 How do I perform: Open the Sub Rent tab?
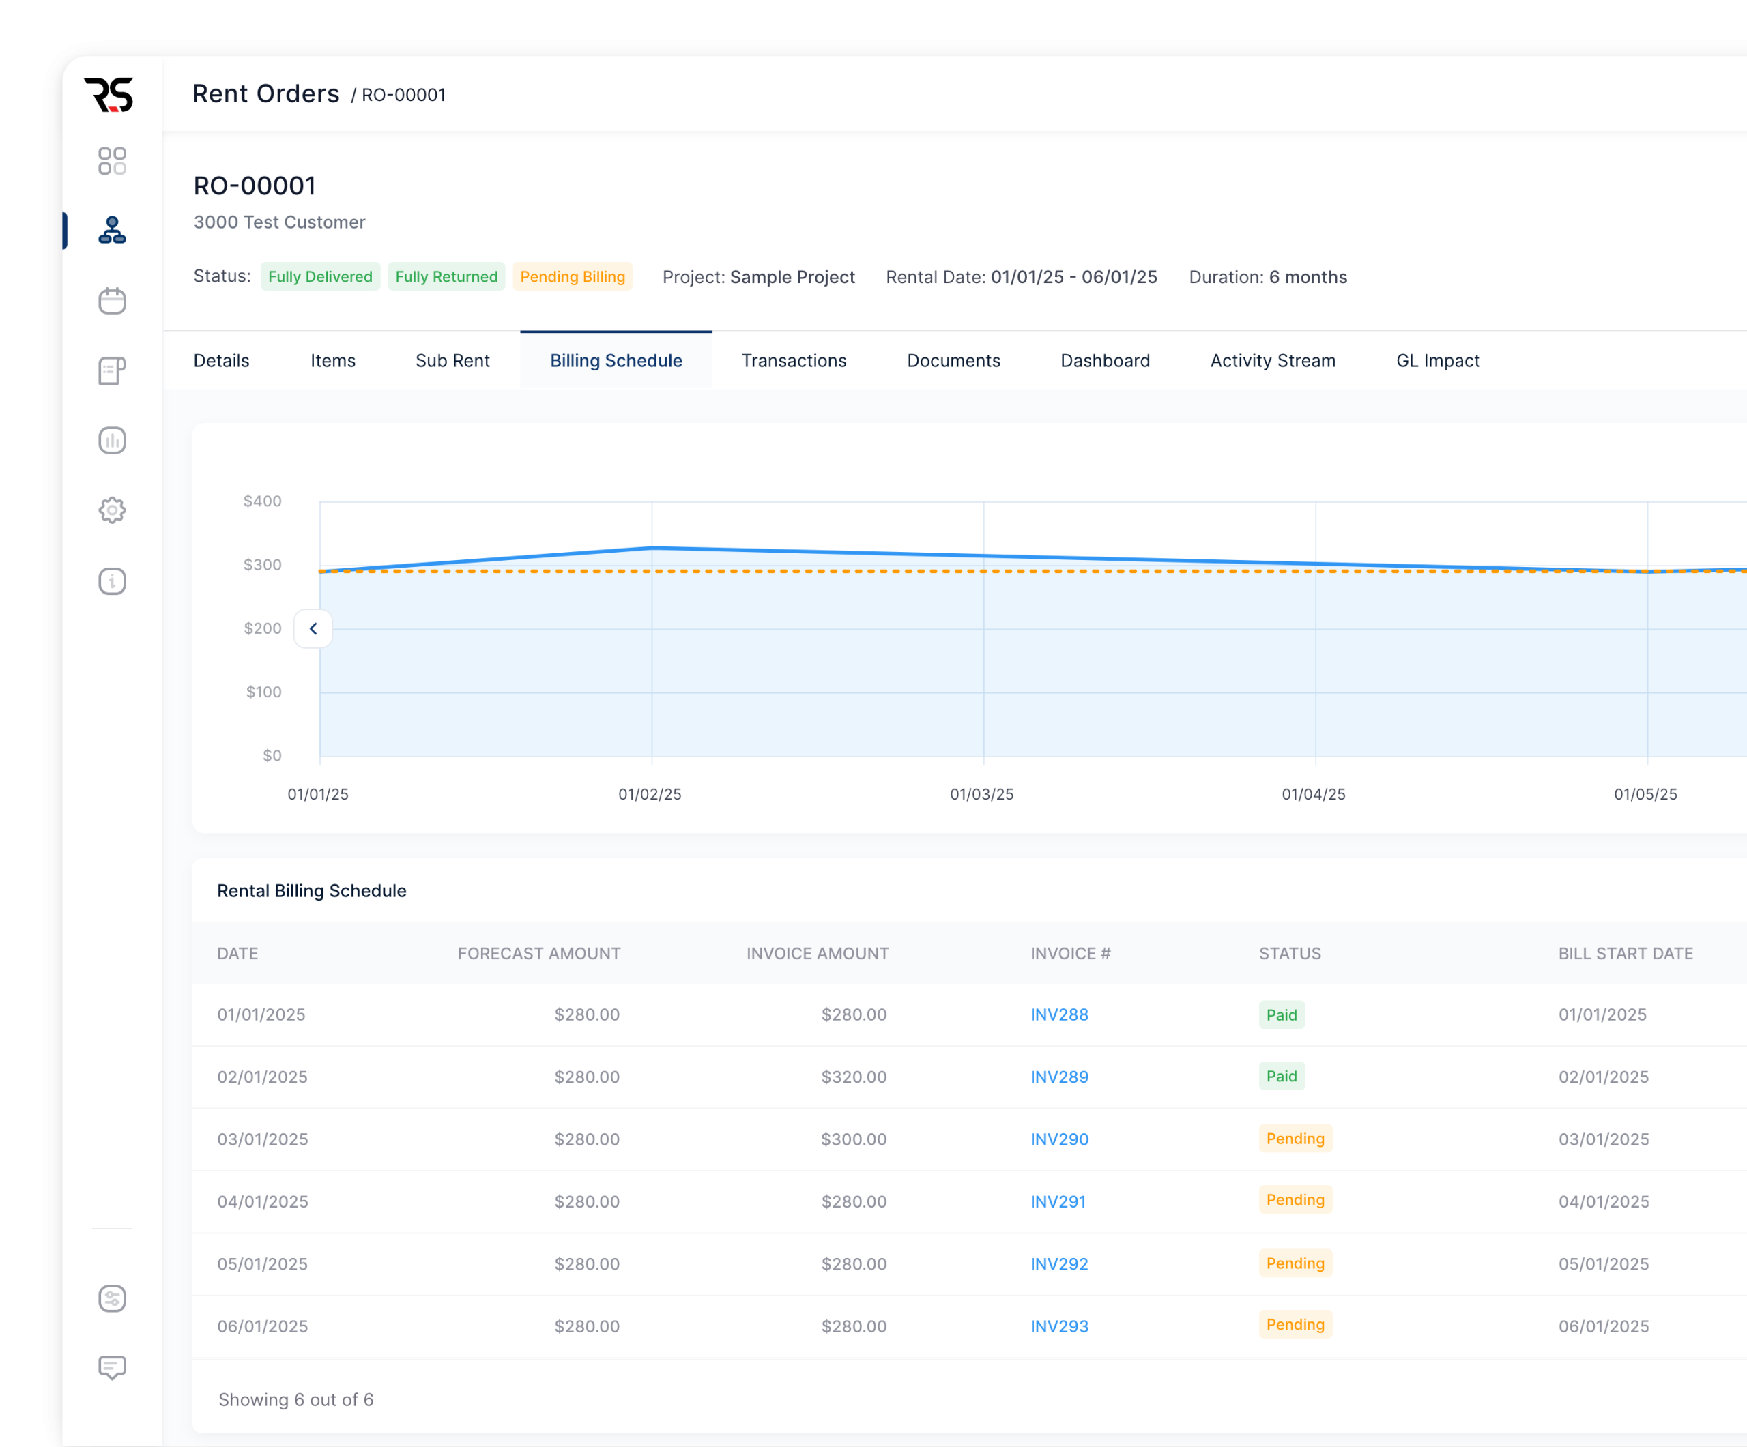(x=452, y=361)
